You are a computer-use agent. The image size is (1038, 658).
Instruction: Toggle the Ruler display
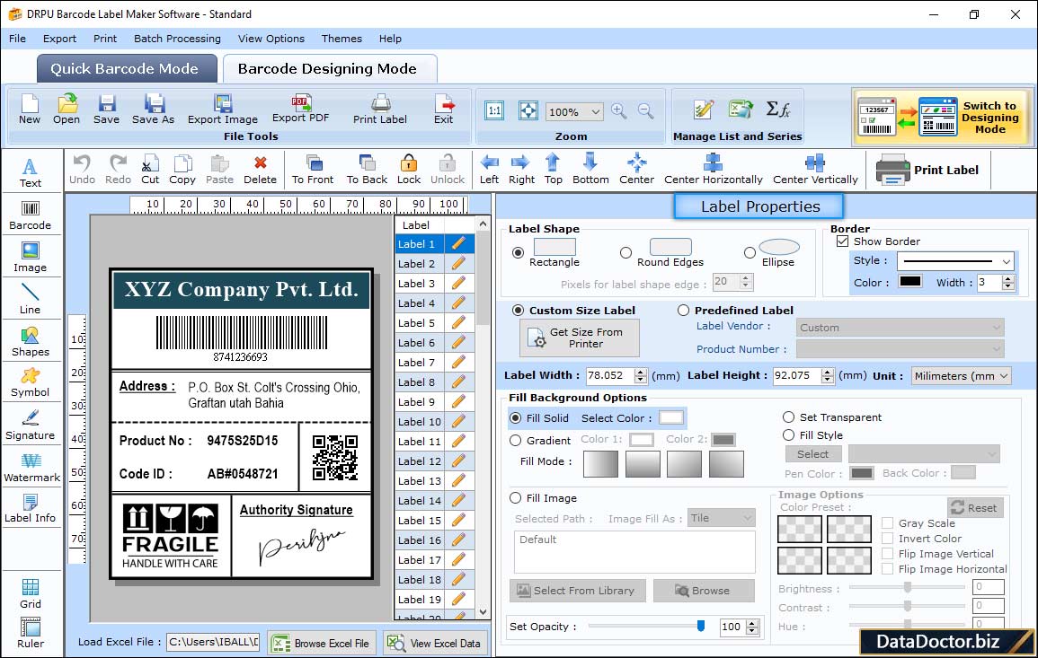pos(31,634)
